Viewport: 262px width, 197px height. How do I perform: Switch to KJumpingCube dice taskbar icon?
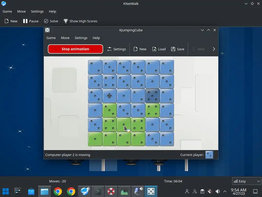[x=151, y=191]
